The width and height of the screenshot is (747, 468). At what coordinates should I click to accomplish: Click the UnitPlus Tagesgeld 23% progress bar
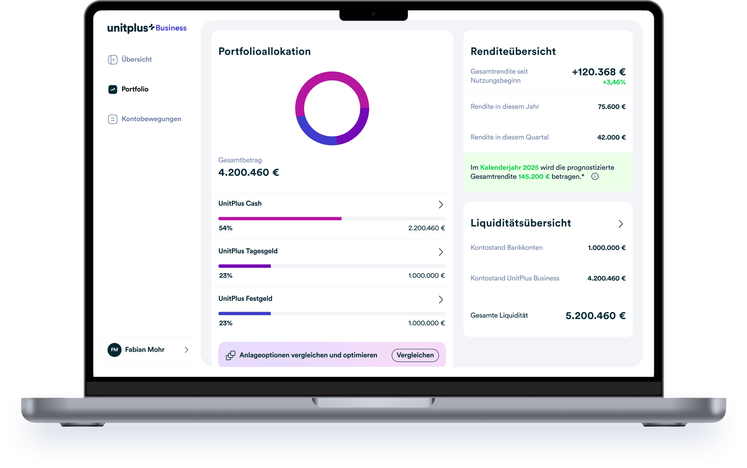[x=332, y=266]
